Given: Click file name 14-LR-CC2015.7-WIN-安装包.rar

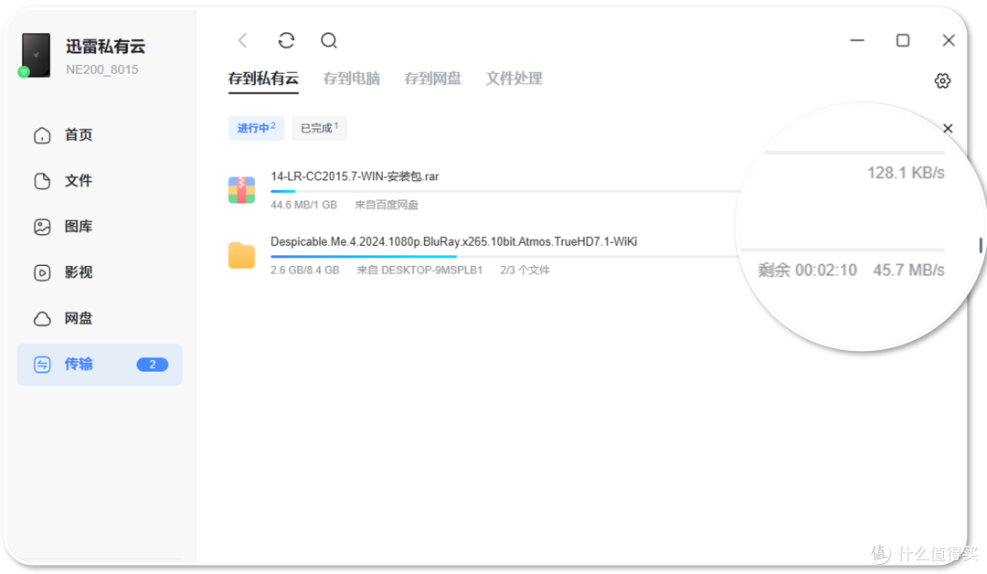Looking at the screenshot, I should [355, 176].
